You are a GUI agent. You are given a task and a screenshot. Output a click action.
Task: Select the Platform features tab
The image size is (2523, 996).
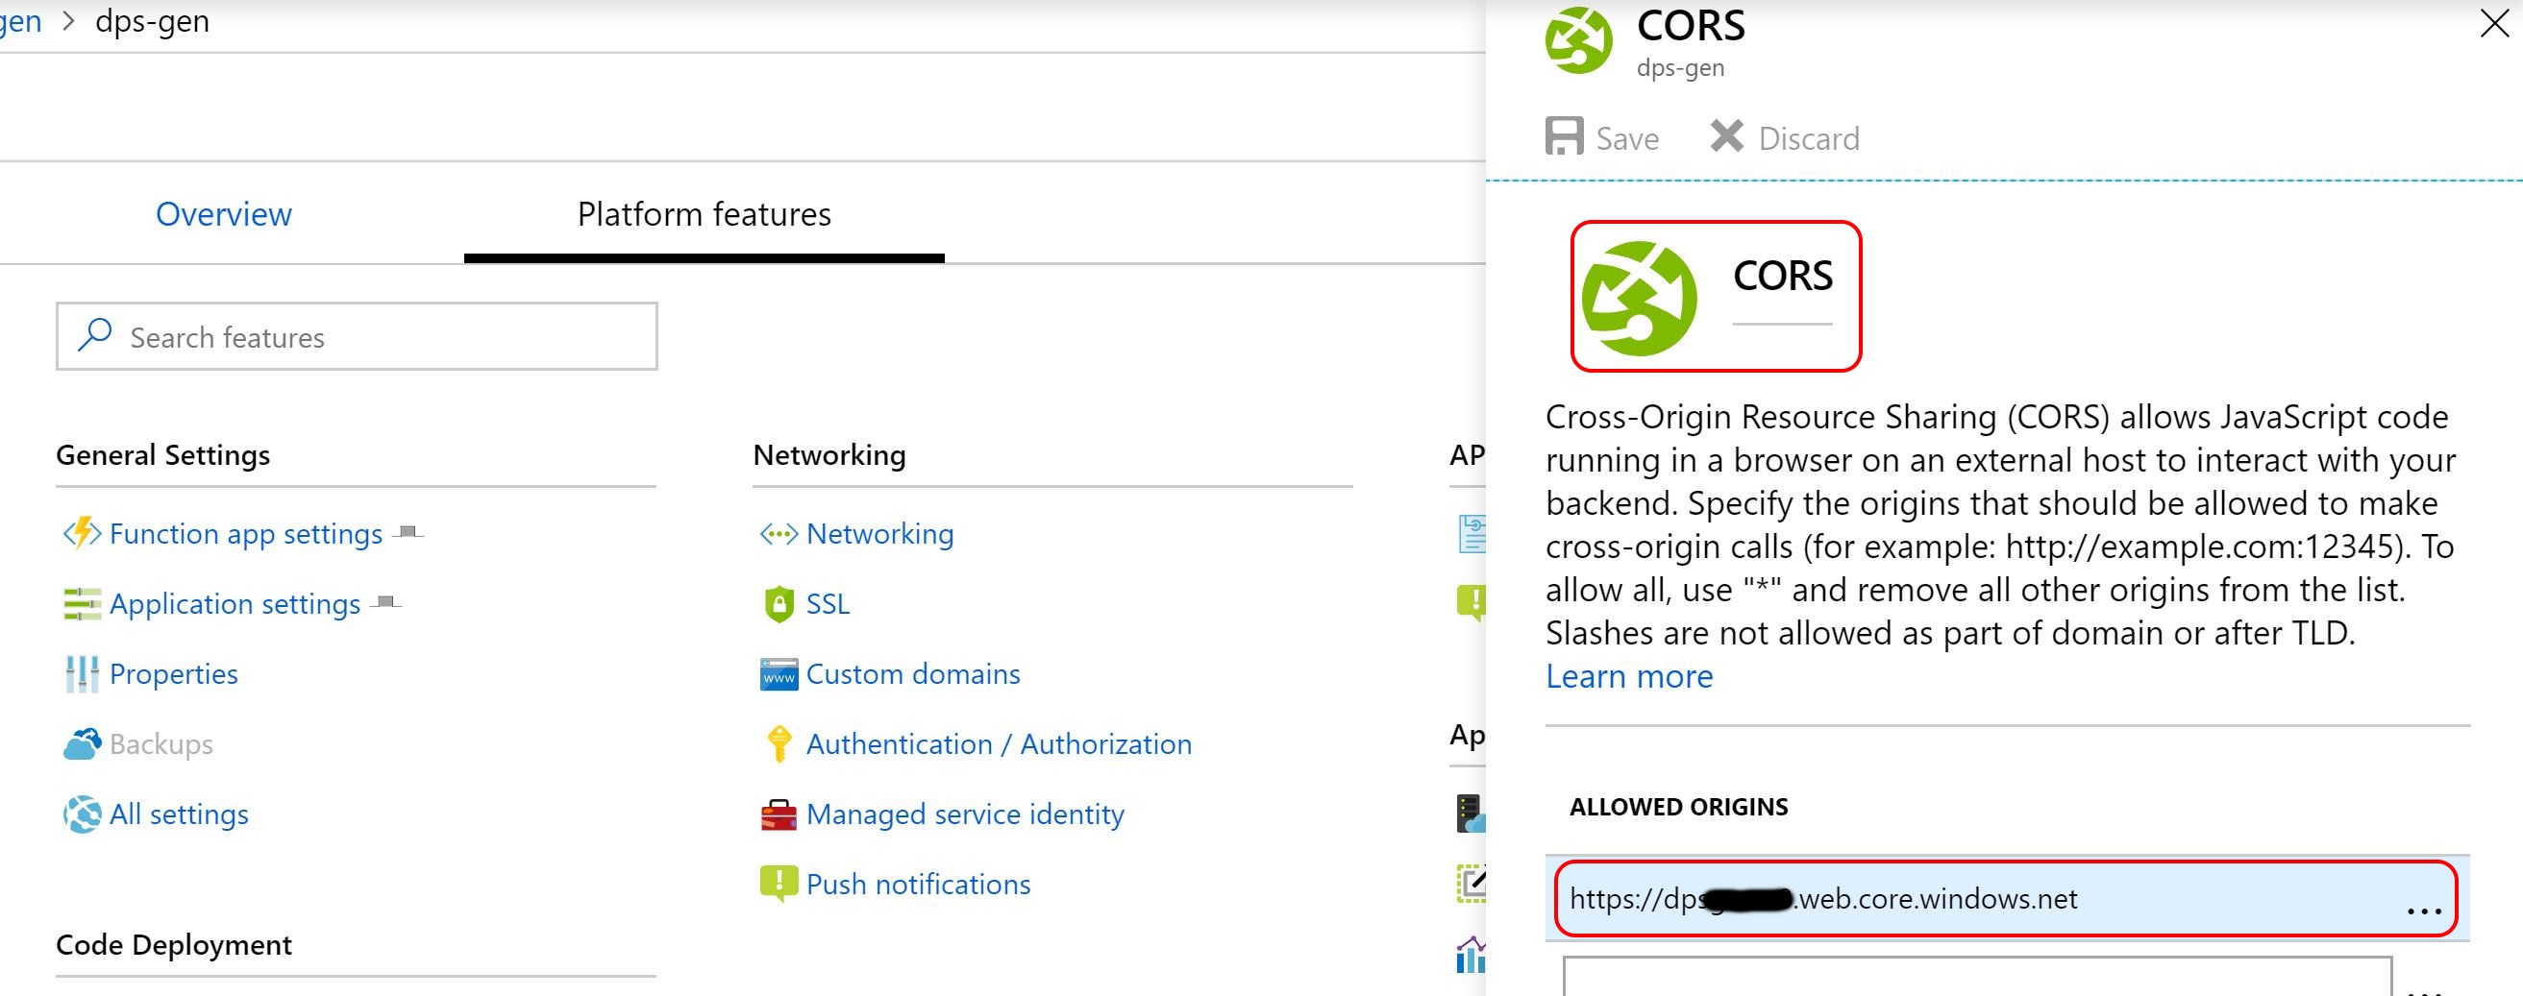pos(705,214)
